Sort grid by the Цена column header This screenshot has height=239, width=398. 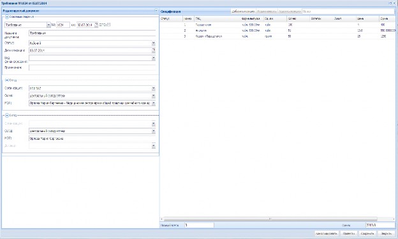pyautogui.click(x=367, y=18)
